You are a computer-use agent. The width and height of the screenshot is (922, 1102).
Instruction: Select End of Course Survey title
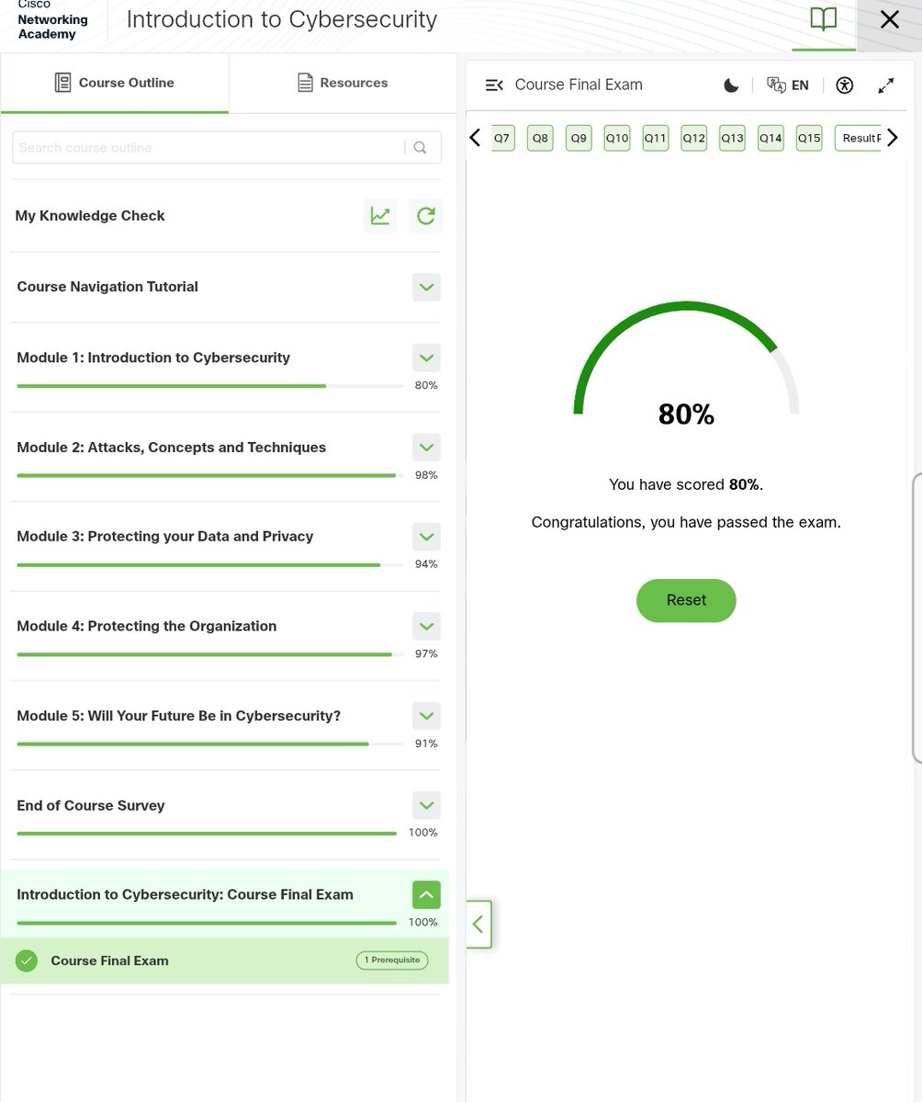pos(91,805)
